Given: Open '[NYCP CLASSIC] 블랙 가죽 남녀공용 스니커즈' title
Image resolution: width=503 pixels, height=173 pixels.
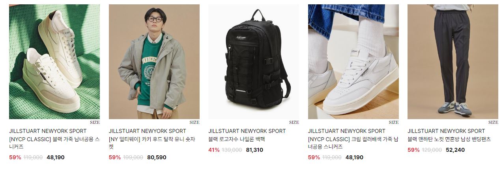Looking at the screenshot, I should (54, 143).
